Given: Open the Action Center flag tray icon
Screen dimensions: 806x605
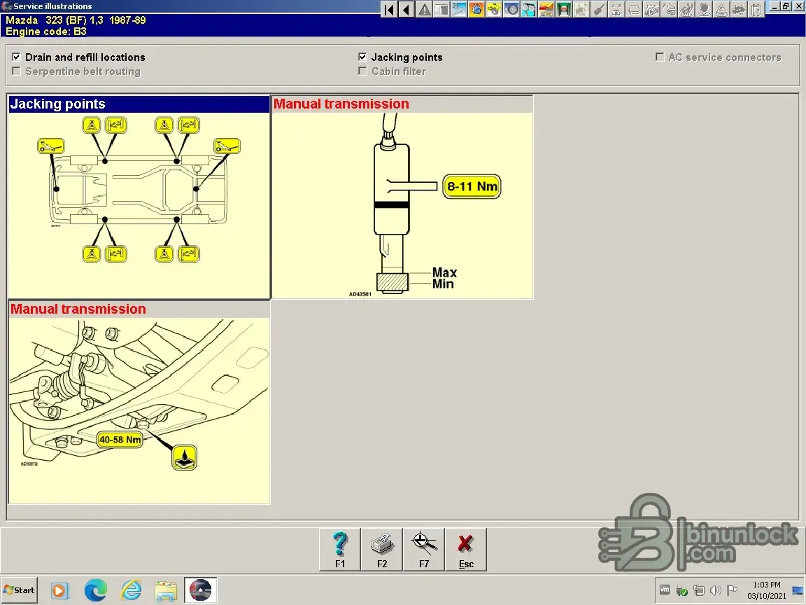Looking at the screenshot, I should (x=733, y=590).
